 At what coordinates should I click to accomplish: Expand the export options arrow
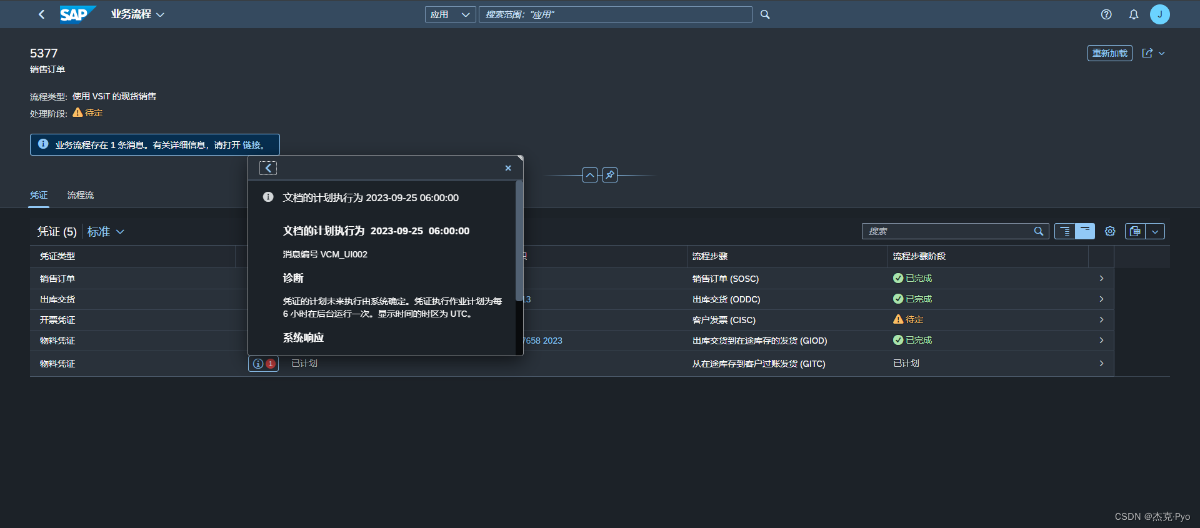[x=1155, y=231]
